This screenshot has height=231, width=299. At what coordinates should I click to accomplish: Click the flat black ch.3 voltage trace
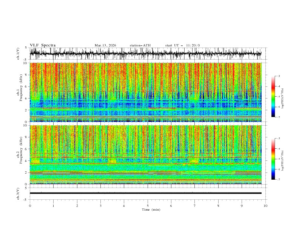(146, 193)
